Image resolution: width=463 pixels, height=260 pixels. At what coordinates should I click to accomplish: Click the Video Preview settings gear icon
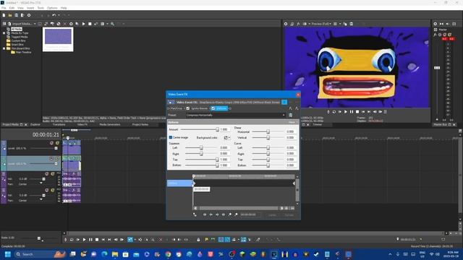[x=286, y=24]
